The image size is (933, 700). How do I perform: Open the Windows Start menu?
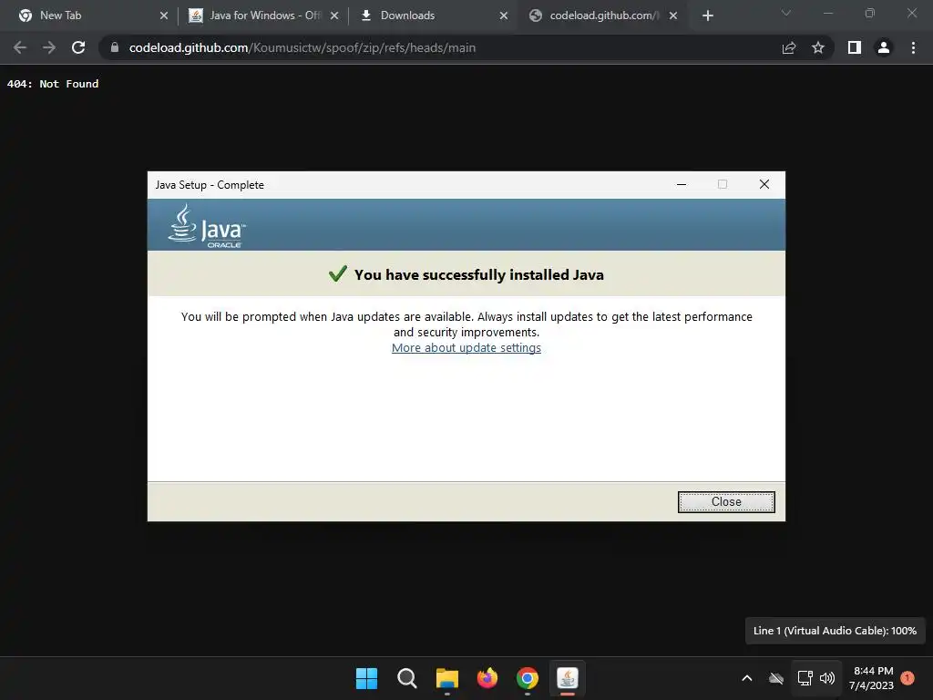click(366, 678)
